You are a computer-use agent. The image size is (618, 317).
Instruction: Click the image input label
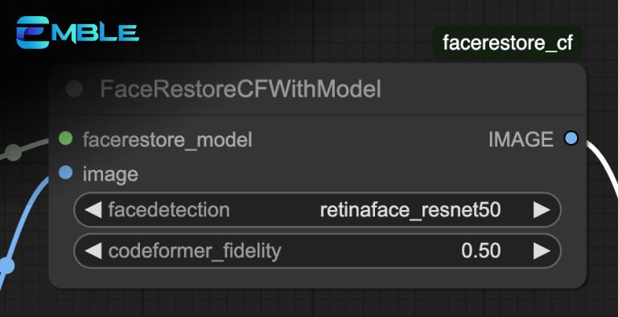tap(110, 175)
